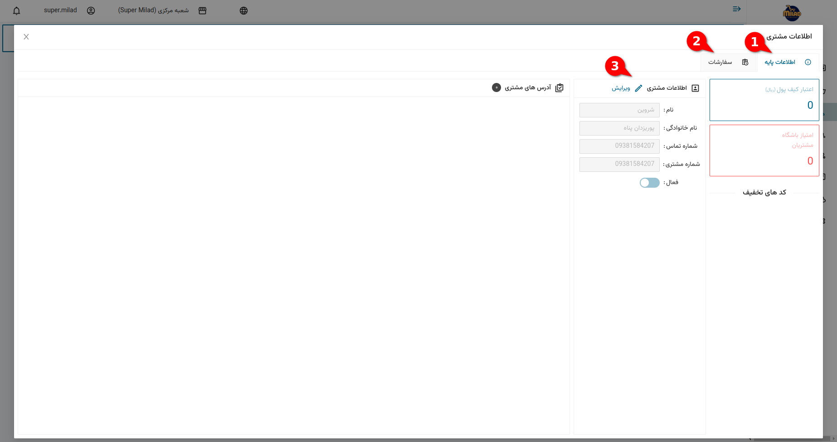Open the super.milad user account icon
The image size is (837, 442).
(91, 11)
